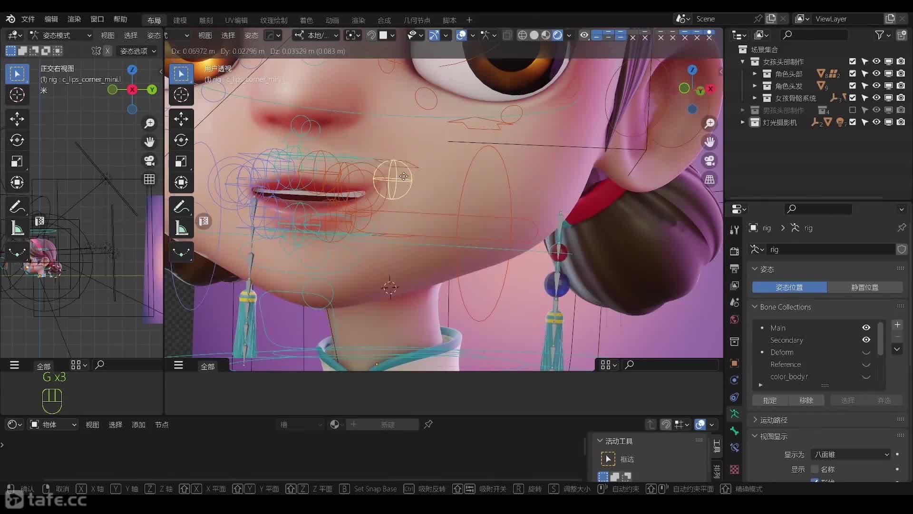Select the Scale tool in main viewport
The width and height of the screenshot is (913, 514).
point(181,161)
